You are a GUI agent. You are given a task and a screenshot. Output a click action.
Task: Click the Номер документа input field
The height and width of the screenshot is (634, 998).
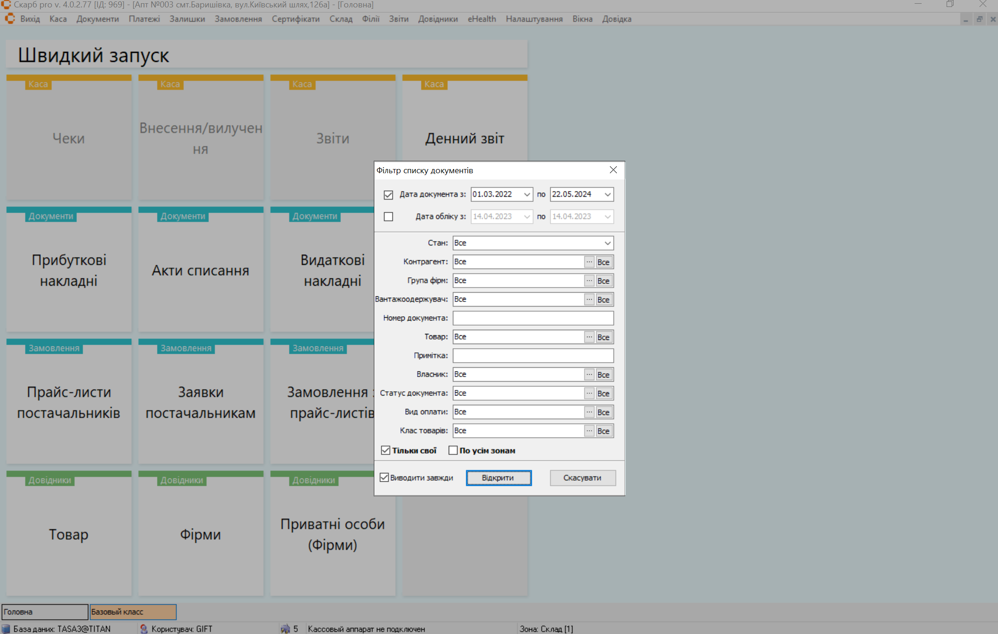[533, 318]
